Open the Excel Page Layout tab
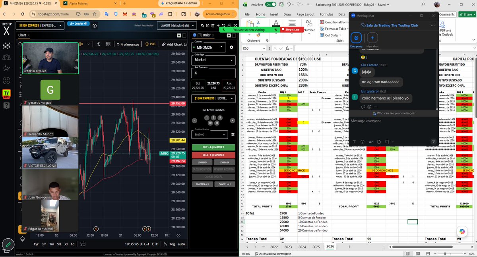Image resolution: width=477 pixels, height=257 pixels. [x=305, y=14]
